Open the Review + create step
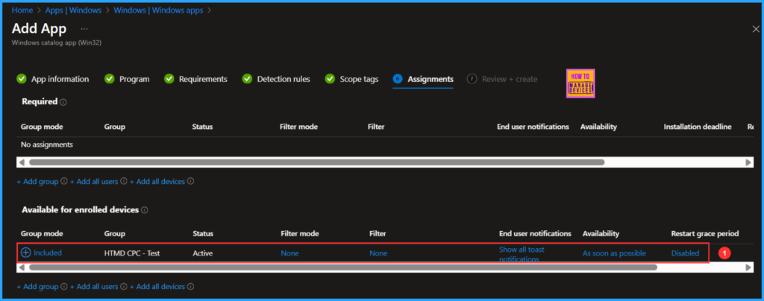 (510, 79)
